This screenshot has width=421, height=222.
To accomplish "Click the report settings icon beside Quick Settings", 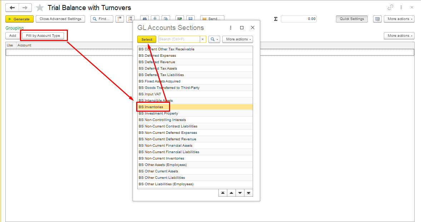I will pyautogui.click(x=377, y=19).
